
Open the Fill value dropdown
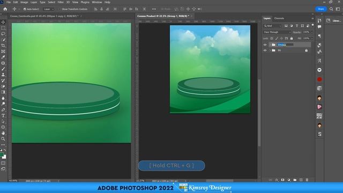point(312,38)
